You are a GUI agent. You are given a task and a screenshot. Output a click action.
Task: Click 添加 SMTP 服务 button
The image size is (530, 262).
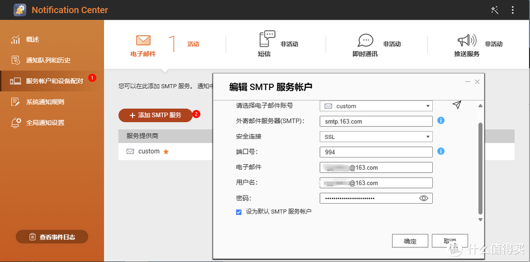(x=155, y=115)
